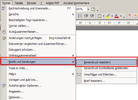The height and width of the screenshot is (100, 138).
Task: Click the horizontal ruler at mark 12
Action: pos(100,23)
